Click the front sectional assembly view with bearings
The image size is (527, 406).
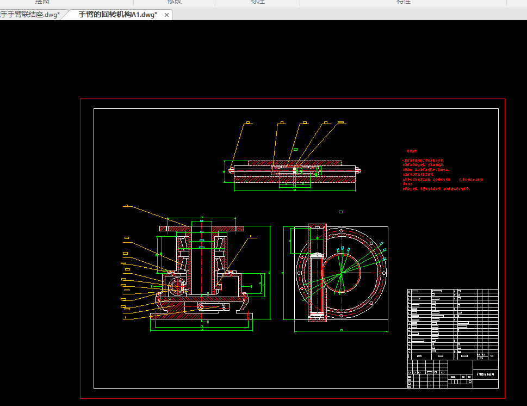tap(202, 273)
